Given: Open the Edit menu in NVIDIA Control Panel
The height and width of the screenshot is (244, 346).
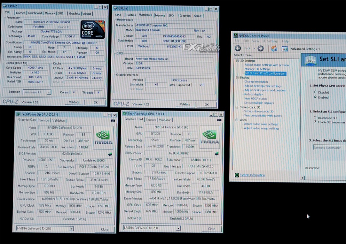Looking at the screenshot, I should point(246,41).
